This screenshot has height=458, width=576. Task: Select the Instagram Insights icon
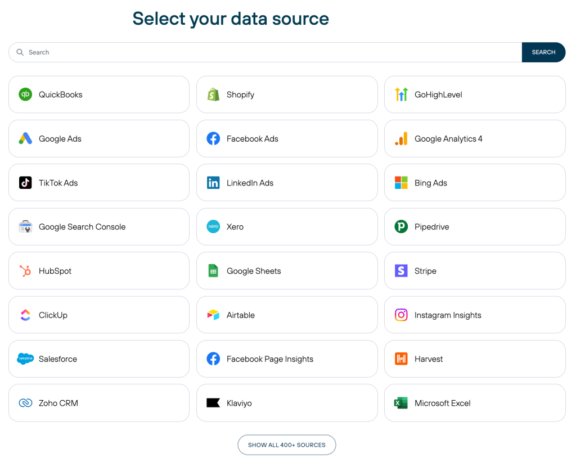(x=401, y=315)
